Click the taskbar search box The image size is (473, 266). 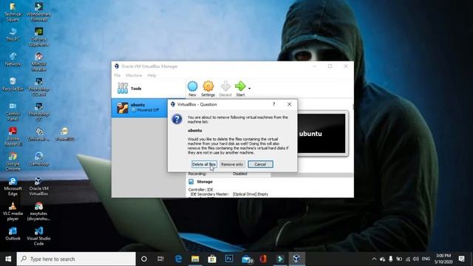pyautogui.click(x=76, y=259)
